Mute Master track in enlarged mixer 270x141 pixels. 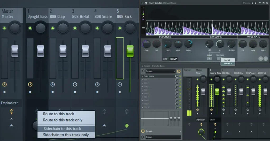click(4, 28)
